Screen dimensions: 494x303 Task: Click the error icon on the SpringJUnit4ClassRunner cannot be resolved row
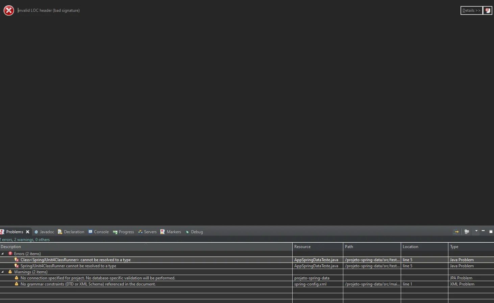tap(17, 266)
